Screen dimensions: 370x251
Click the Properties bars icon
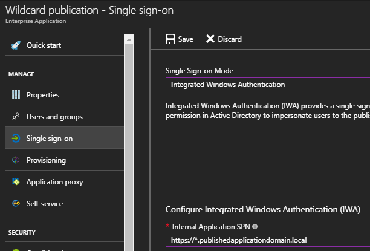(16, 95)
